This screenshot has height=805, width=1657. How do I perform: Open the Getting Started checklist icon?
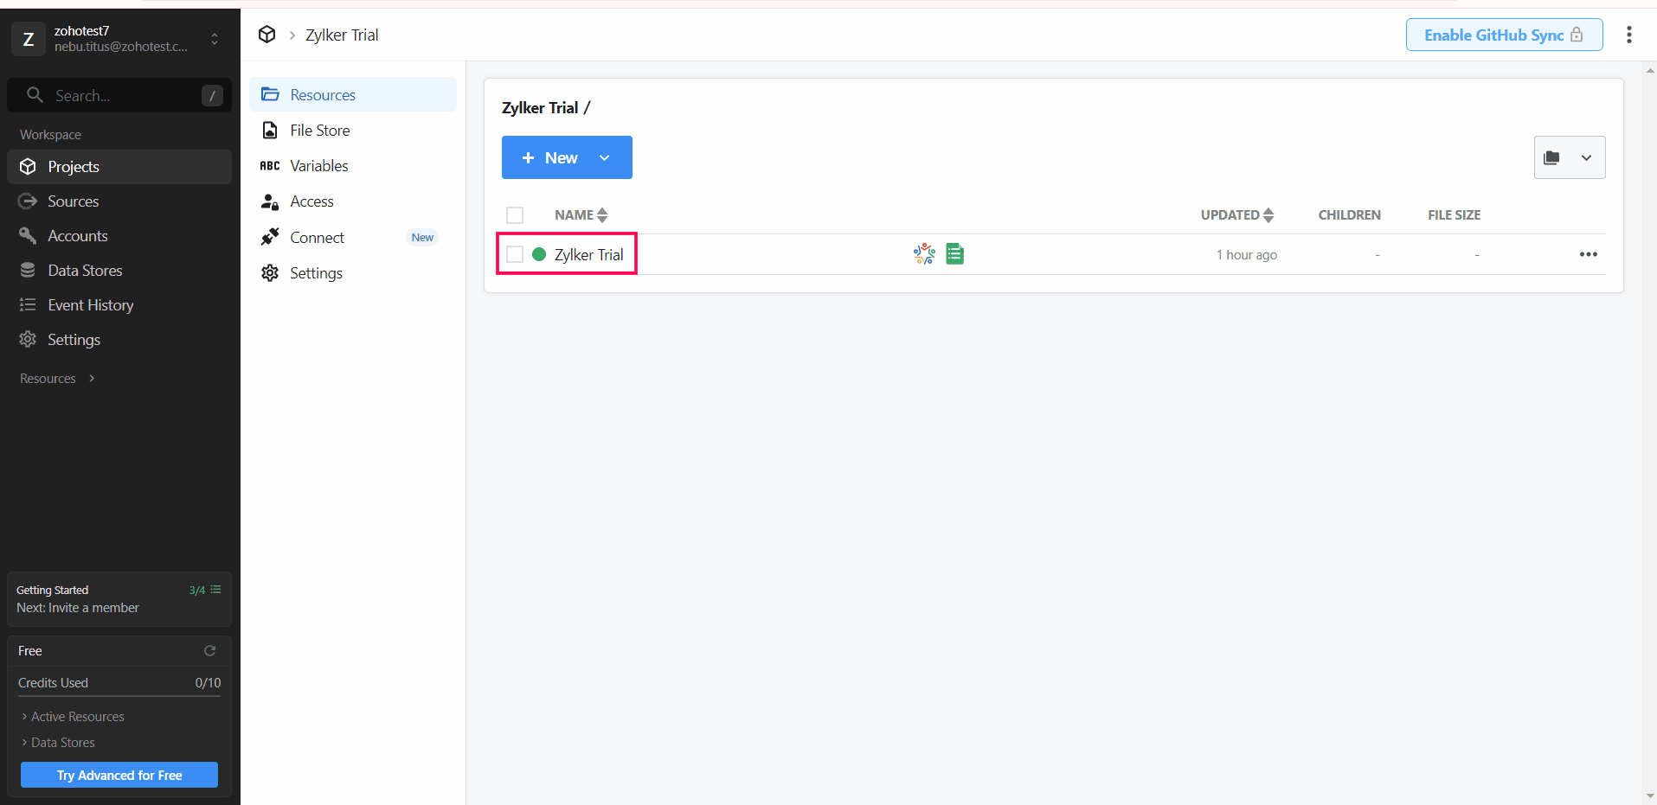click(x=215, y=590)
